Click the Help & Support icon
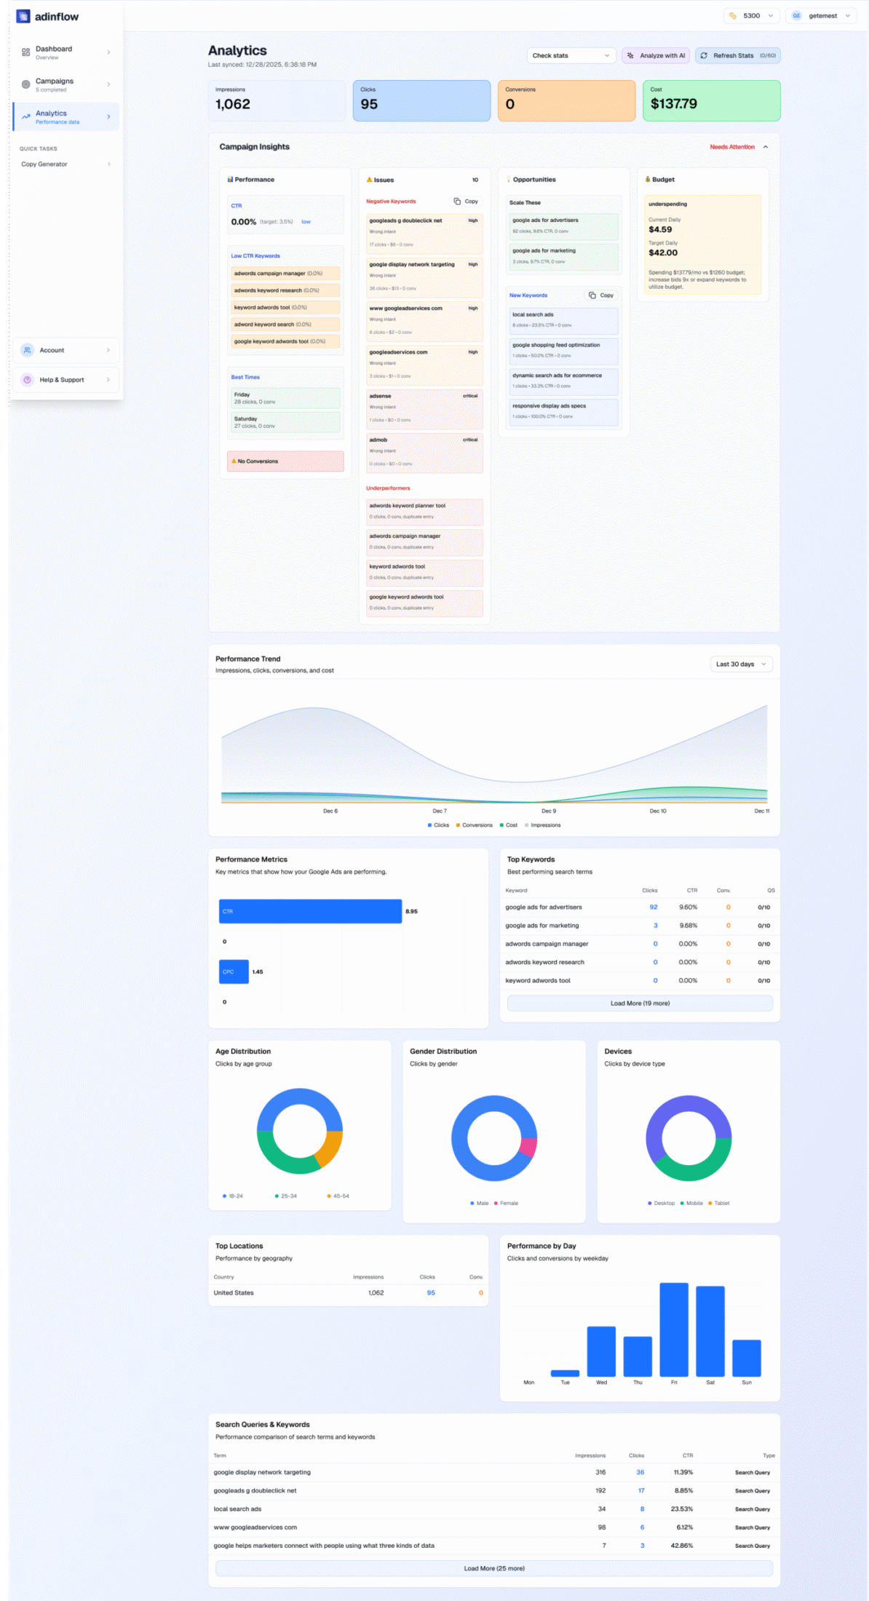Viewport: 869px width, 1601px height. tap(27, 380)
